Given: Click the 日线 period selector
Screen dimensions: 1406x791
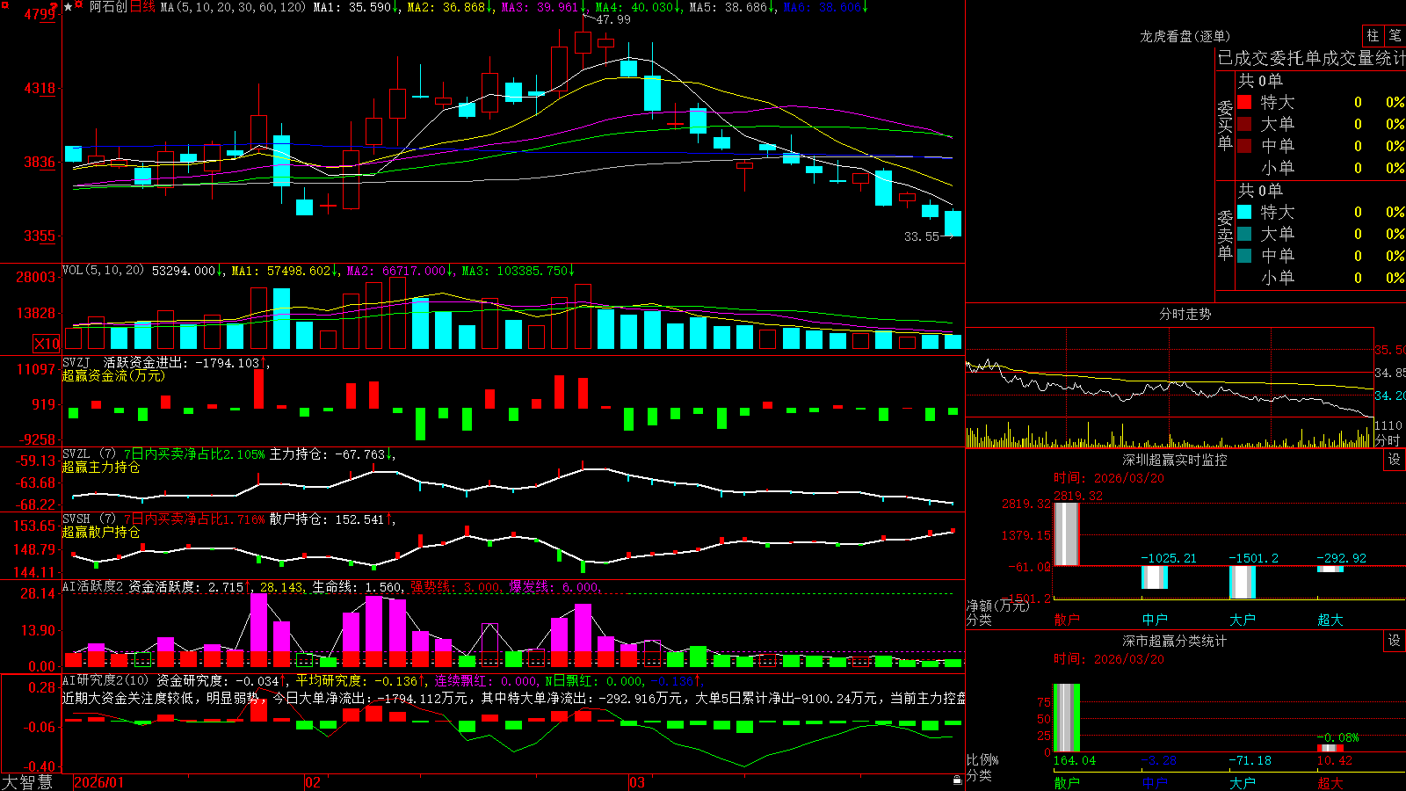Looking at the screenshot, I should coord(142,7).
